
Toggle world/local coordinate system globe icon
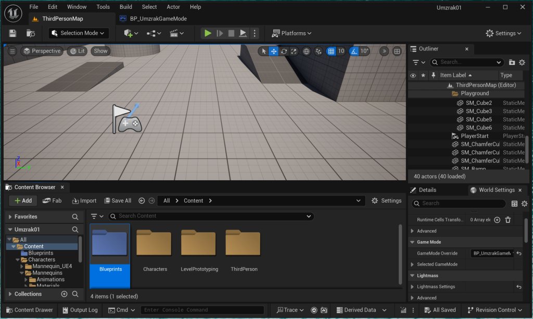306,51
